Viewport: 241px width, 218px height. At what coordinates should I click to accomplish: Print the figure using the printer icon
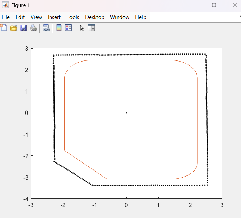[x=33, y=28]
